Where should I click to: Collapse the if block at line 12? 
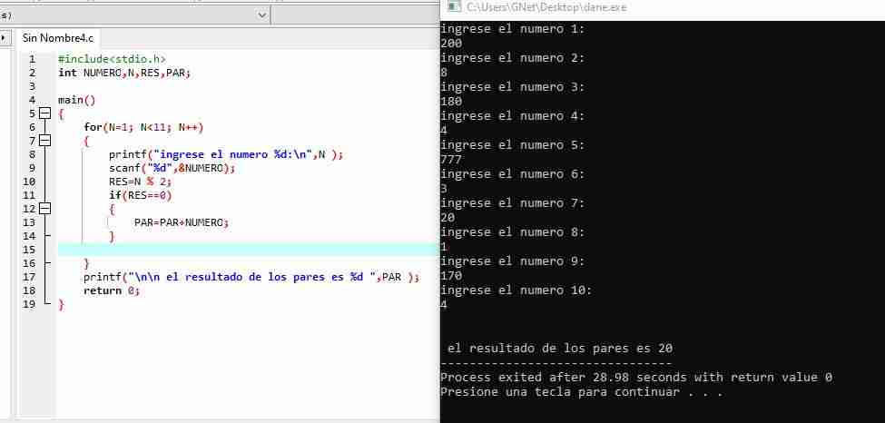pos(44,209)
